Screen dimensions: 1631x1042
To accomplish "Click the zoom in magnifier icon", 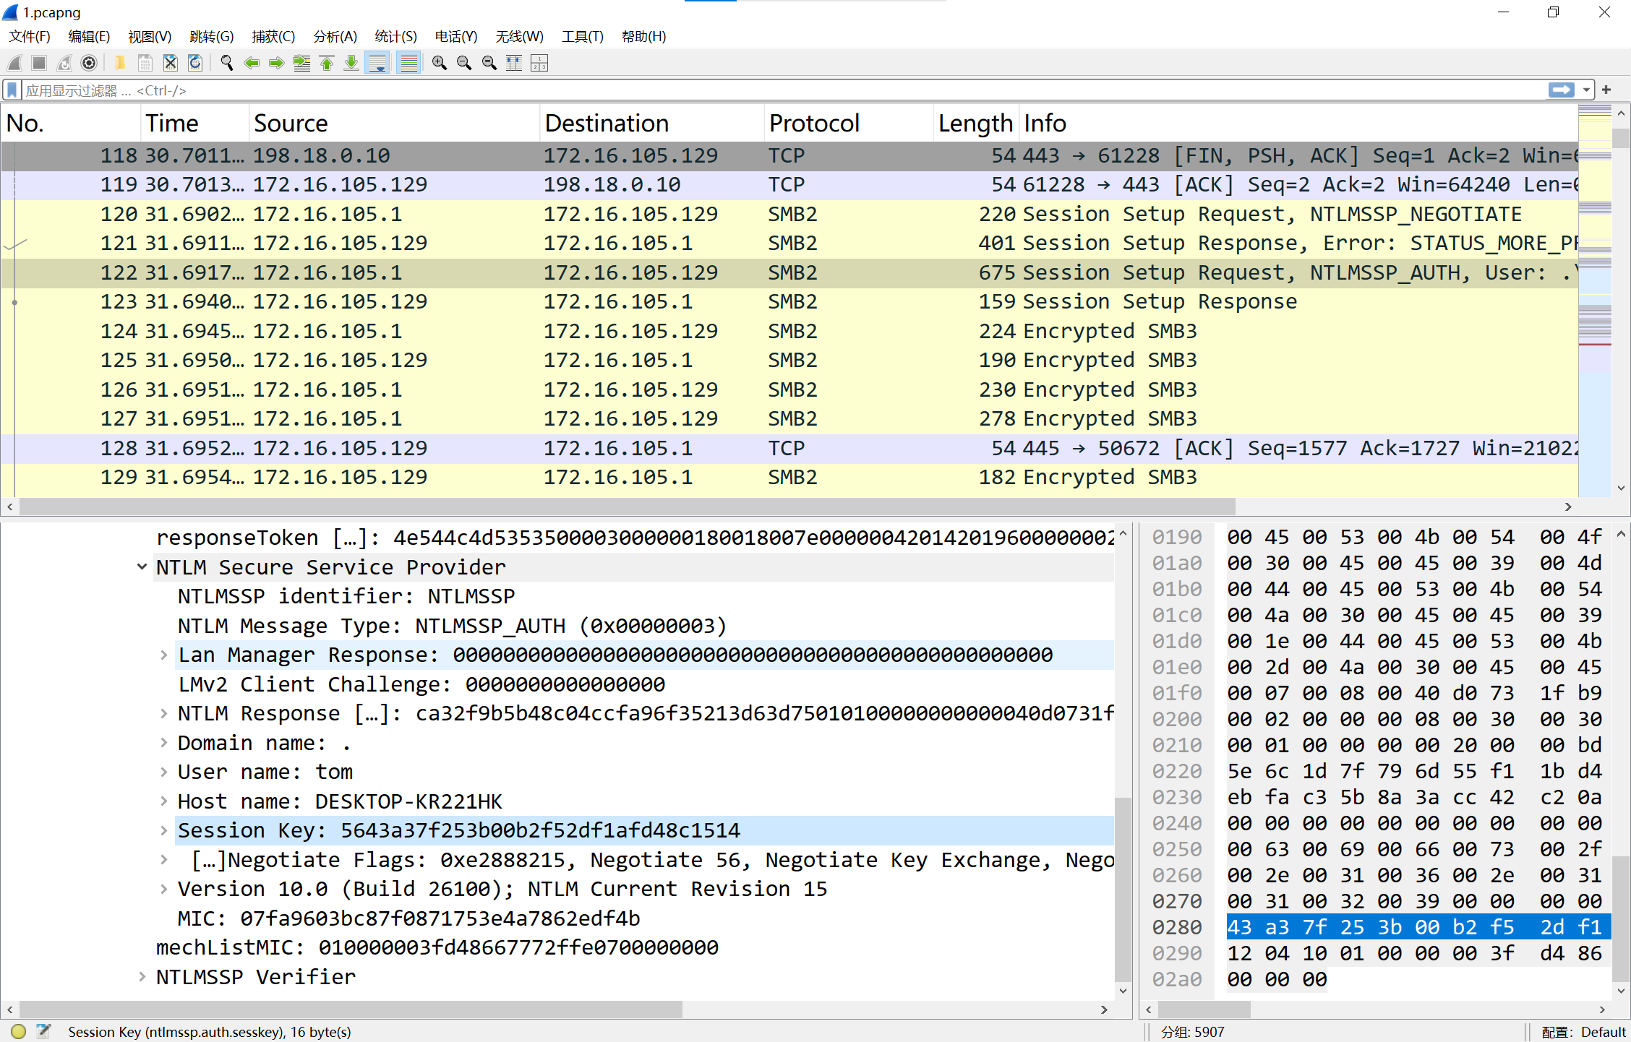I will click(x=439, y=64).
